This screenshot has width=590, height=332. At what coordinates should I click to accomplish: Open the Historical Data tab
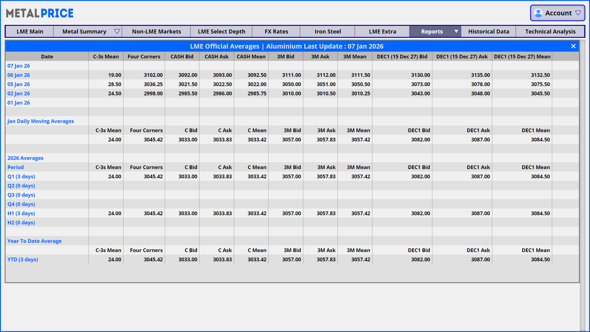point(489,31)
